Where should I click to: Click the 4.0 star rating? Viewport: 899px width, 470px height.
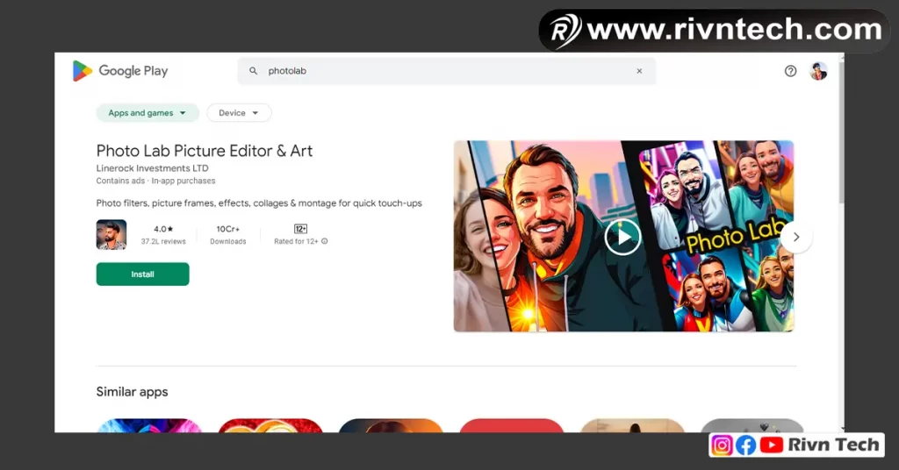point(163,229)
